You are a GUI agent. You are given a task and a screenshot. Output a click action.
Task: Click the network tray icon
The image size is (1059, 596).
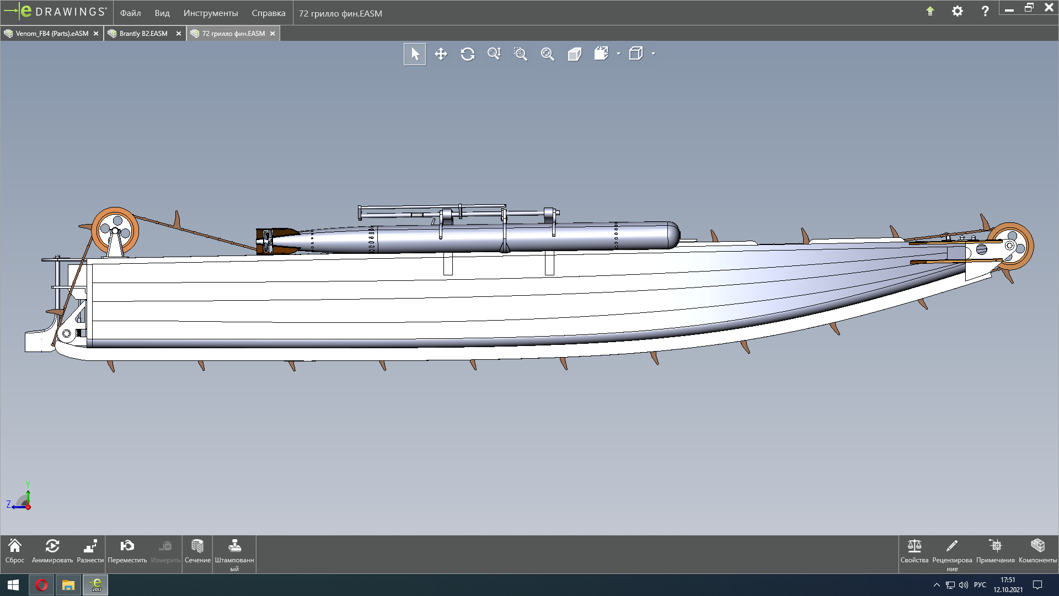[950, 585]
